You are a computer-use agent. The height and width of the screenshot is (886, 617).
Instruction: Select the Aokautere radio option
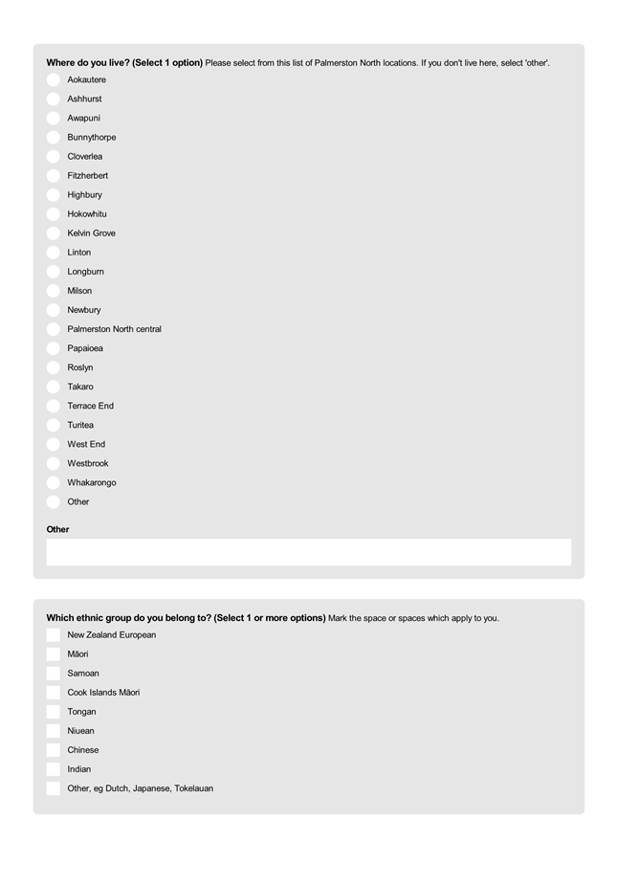pyautogui.click(x=54, y=80)
